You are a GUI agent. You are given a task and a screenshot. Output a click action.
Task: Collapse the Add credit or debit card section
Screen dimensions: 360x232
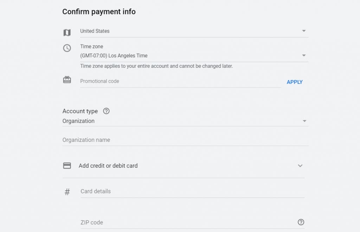(x=300, y=165)
